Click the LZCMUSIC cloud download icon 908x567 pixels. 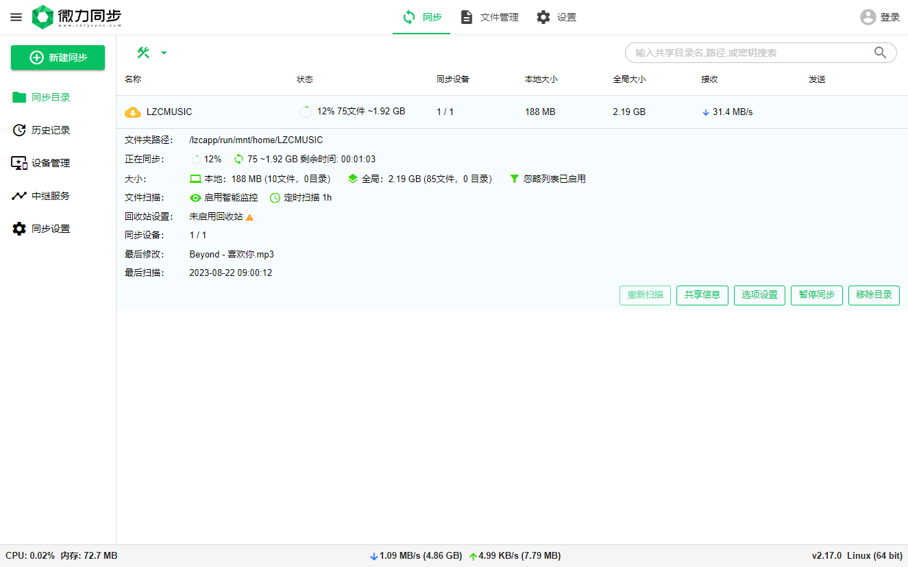coord(132,112)
